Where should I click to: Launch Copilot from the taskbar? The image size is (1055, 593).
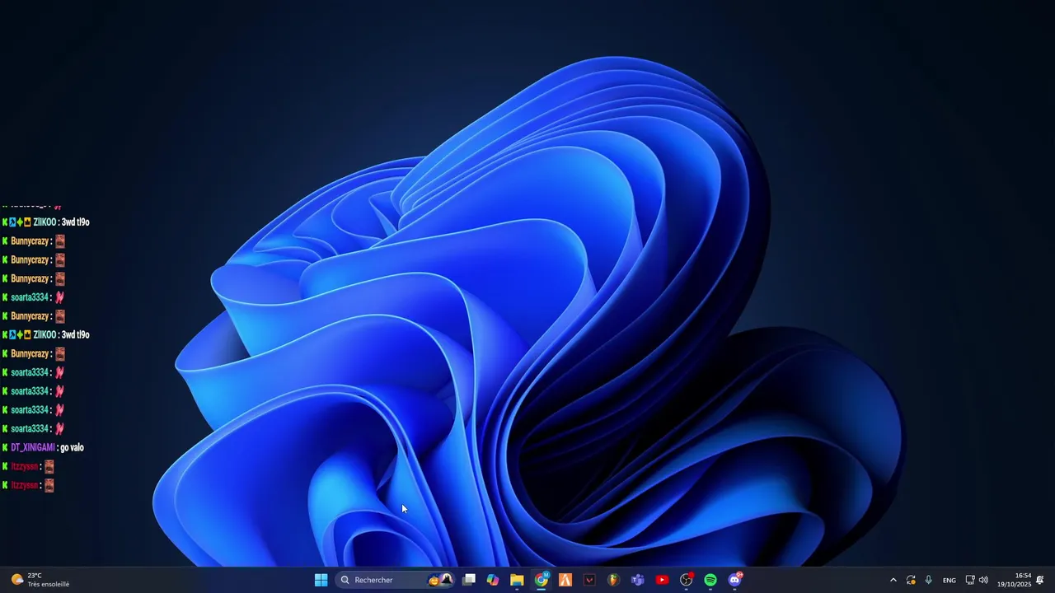click(x=493, y=580)
